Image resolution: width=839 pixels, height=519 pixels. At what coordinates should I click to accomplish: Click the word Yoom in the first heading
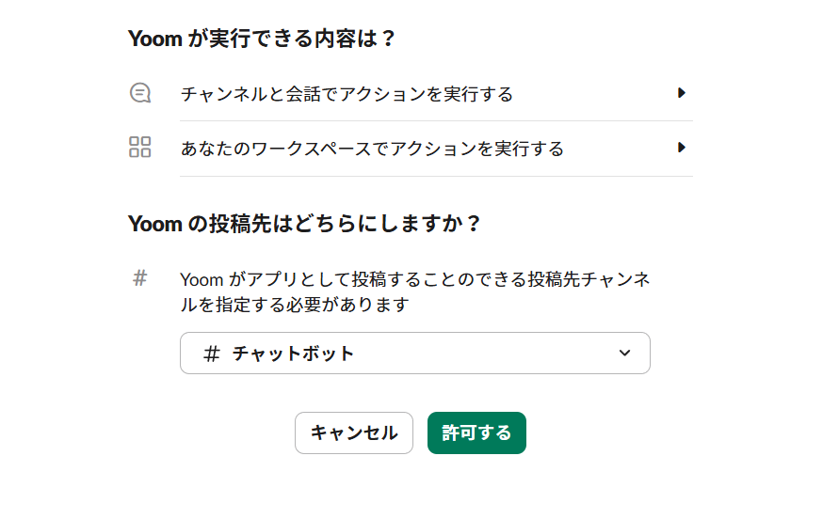[x=153, y=39]
